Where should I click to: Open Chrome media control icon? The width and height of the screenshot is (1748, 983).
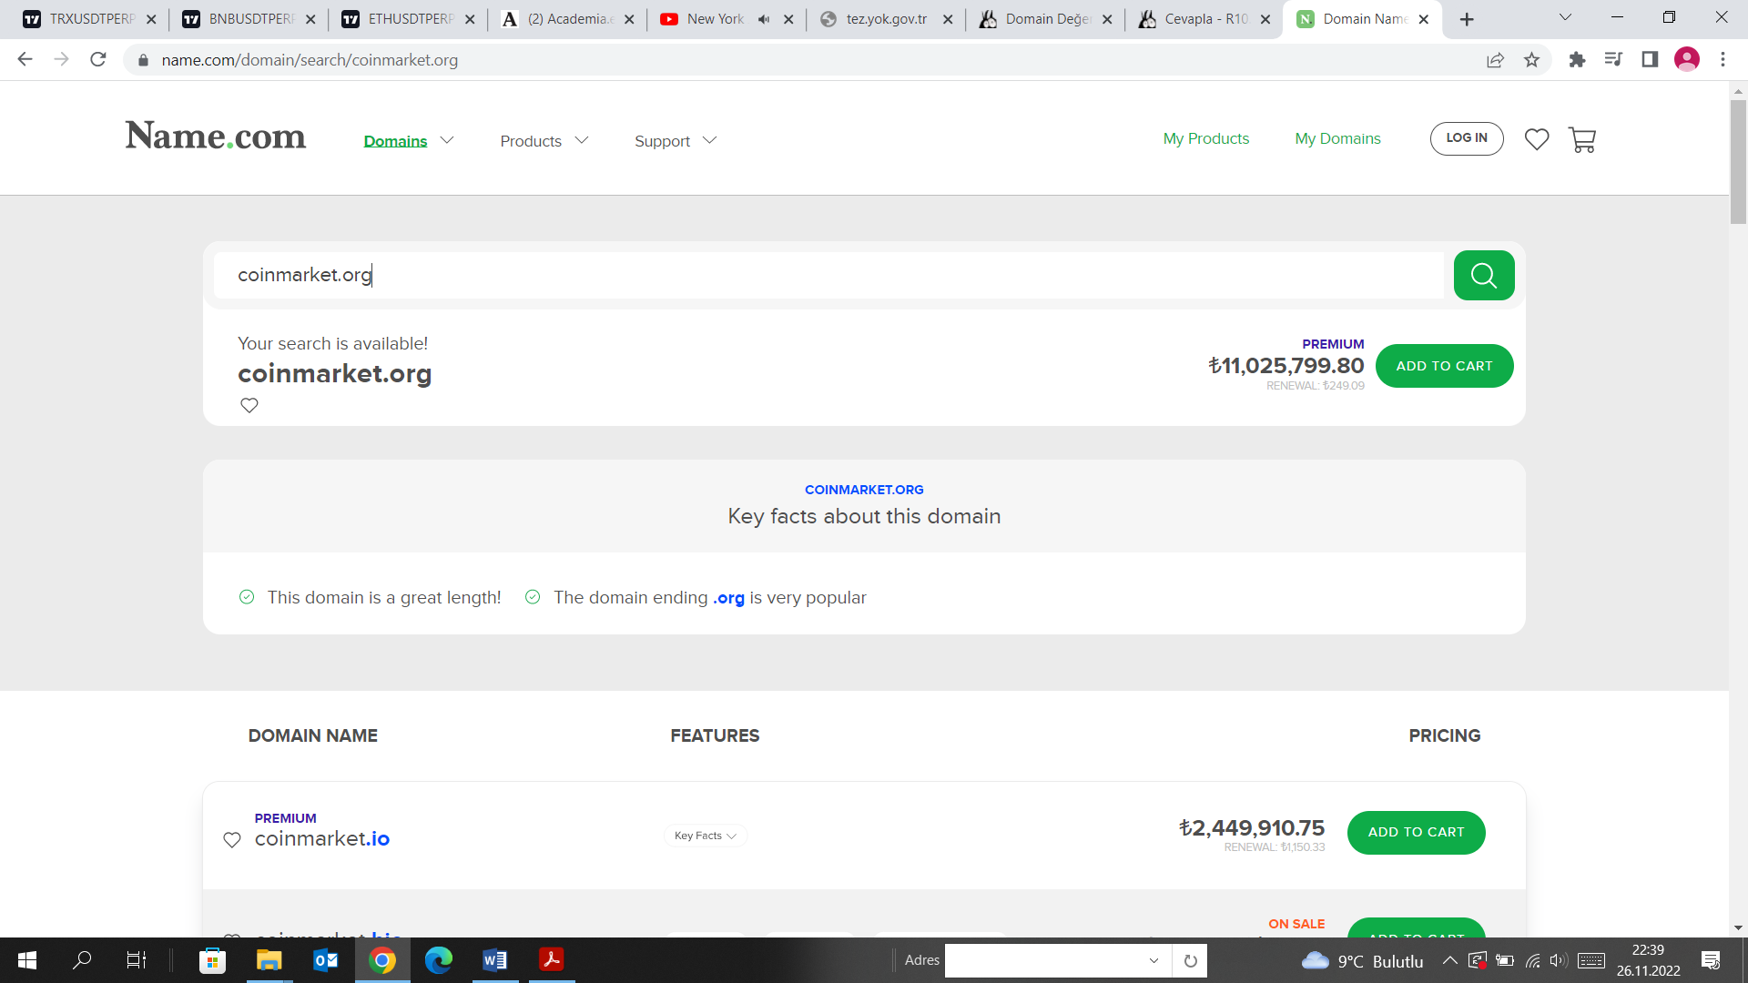point(1613,59)
